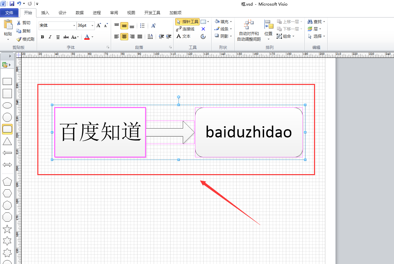Open the 开发工具 (Developer) tab
The width and height of the screenshot is (394, 264).
point(152,13)
